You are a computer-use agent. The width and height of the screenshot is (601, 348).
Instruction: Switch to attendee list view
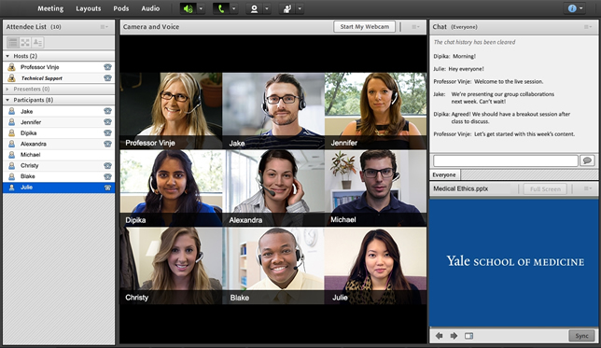click(13, 42)
